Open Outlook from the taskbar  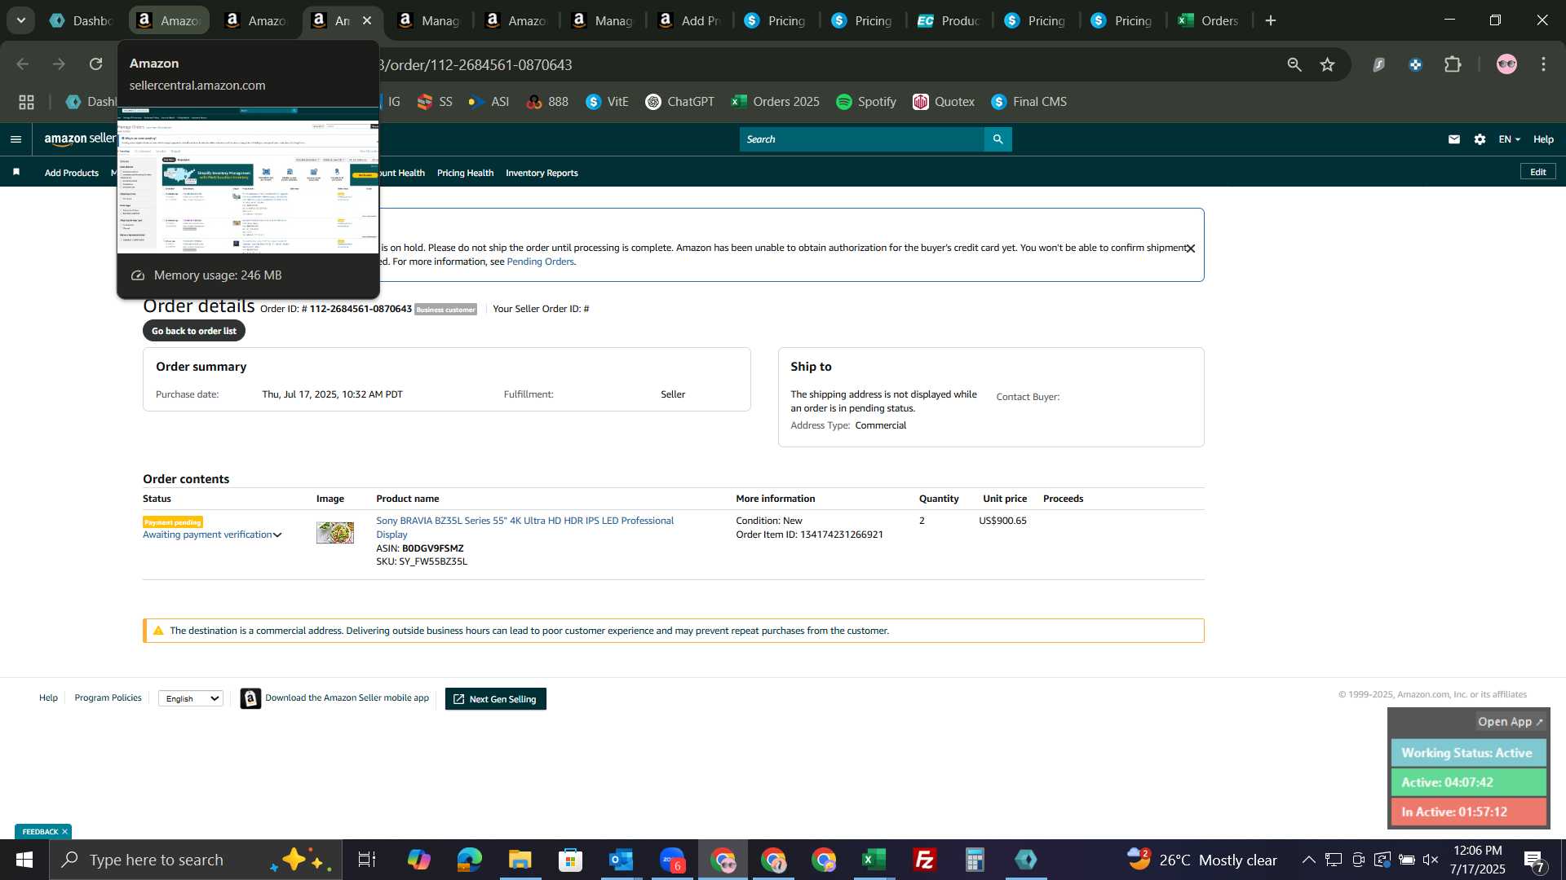coord(622,860)
